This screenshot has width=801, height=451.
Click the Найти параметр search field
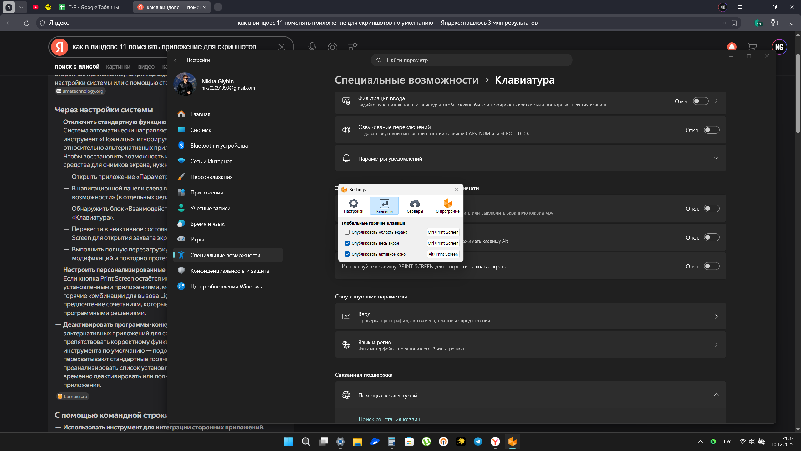tap(471, 60)
